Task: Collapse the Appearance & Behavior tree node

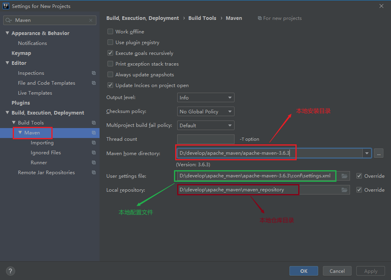Action: pos(8,33)
